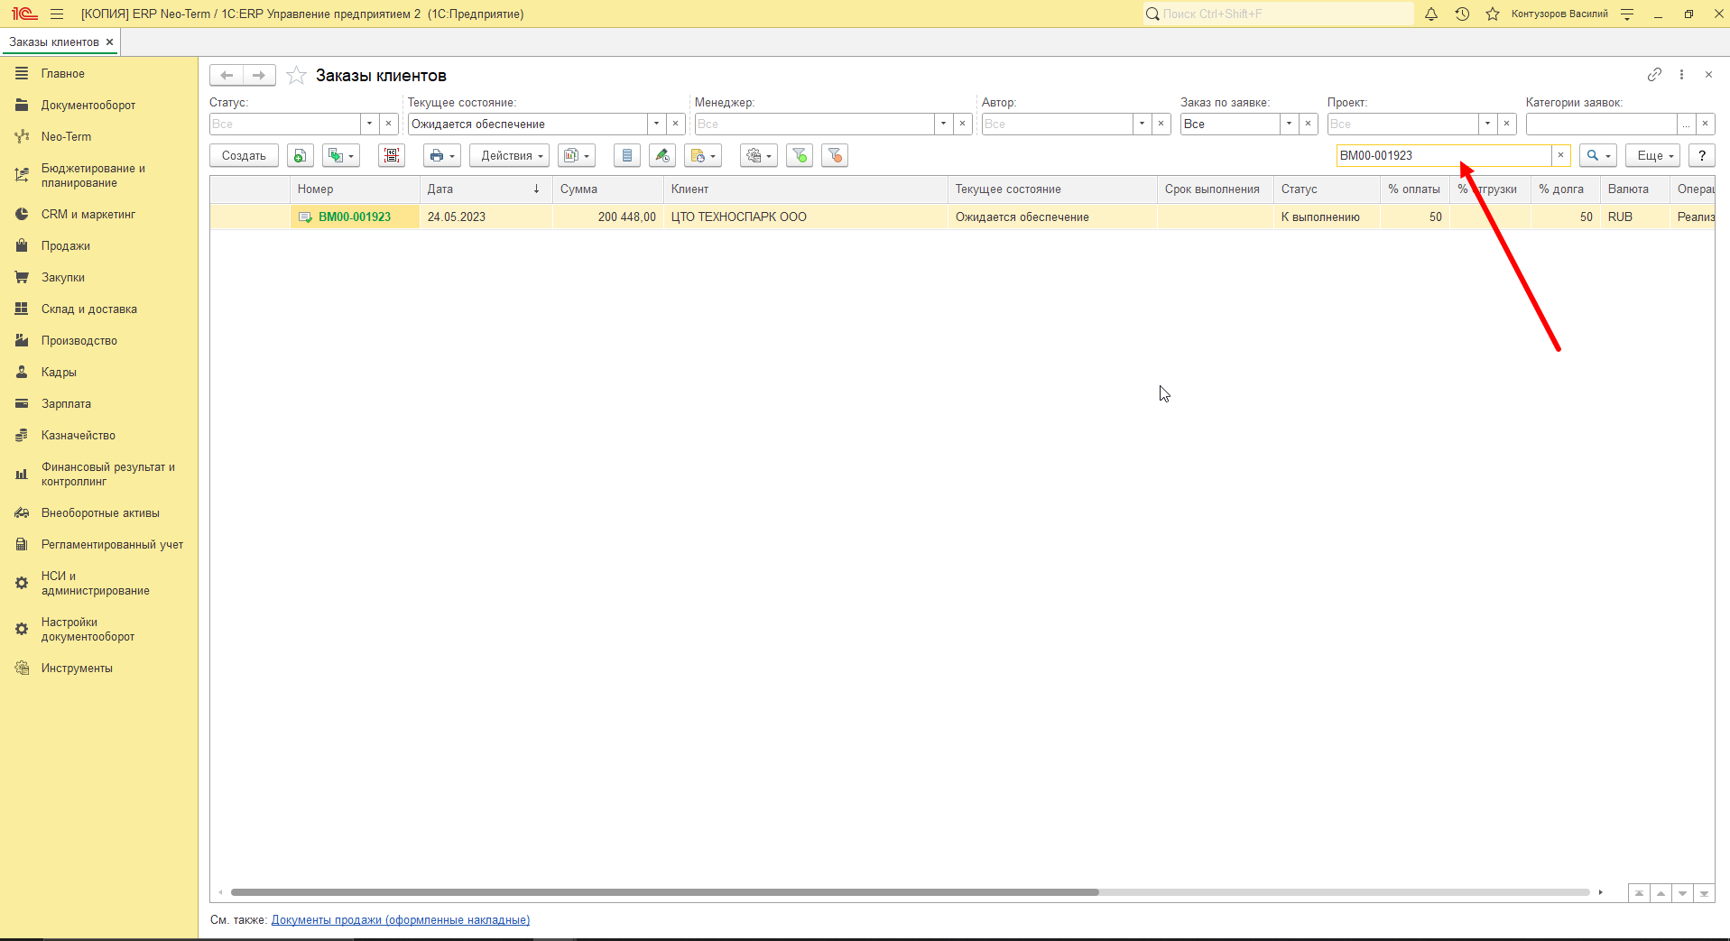
Task: Click the barcode scan icon
Action: pos(392,155)
